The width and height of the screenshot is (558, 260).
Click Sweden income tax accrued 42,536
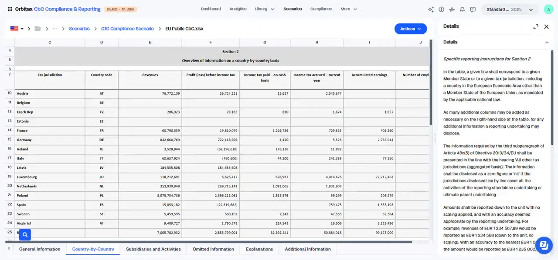click(x=317, y=214)
